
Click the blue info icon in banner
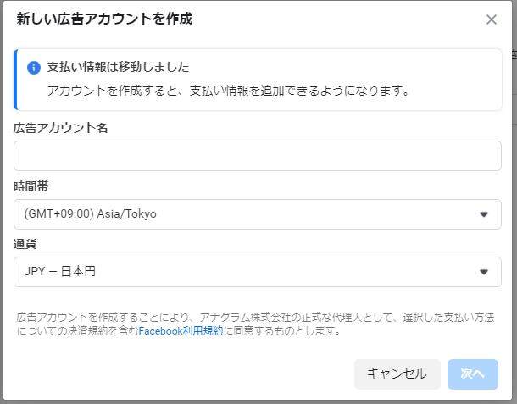(x=34, y=68)
